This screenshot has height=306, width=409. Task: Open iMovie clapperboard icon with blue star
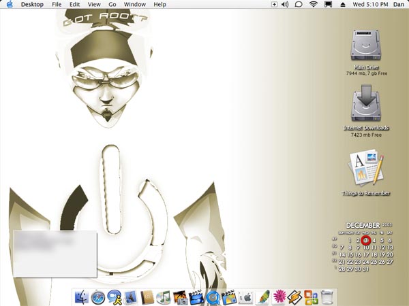coord(196,297)
